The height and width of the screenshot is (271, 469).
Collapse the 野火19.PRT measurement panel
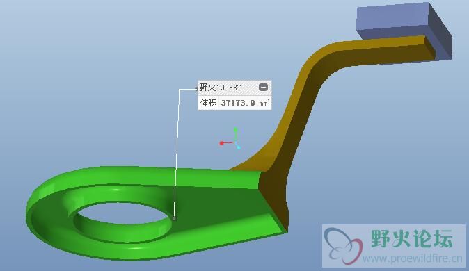click(263, 88)
